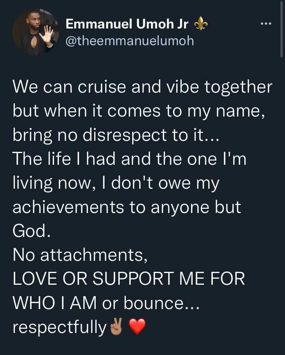
Task: Click the red heart emoji
Action: click(137, 327)
